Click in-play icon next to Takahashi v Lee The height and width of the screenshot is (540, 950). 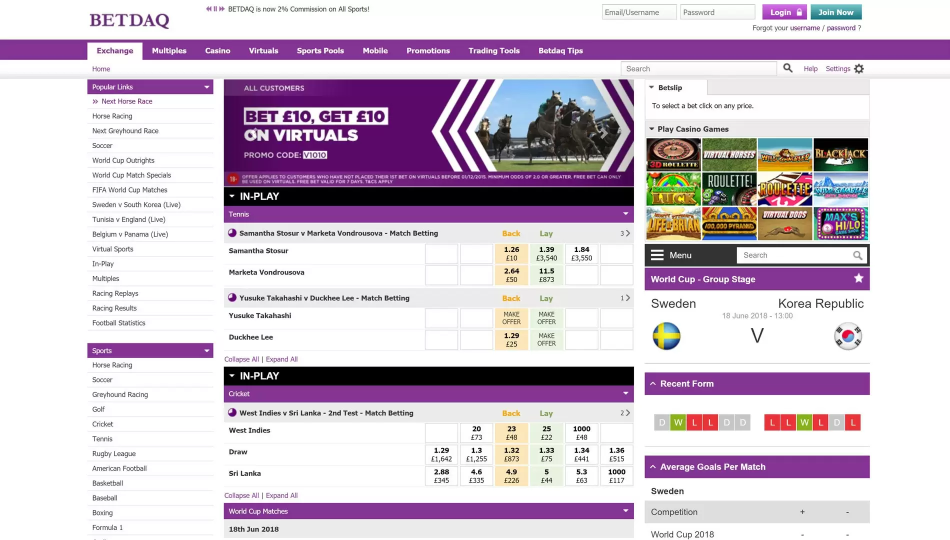coord(232,297)
